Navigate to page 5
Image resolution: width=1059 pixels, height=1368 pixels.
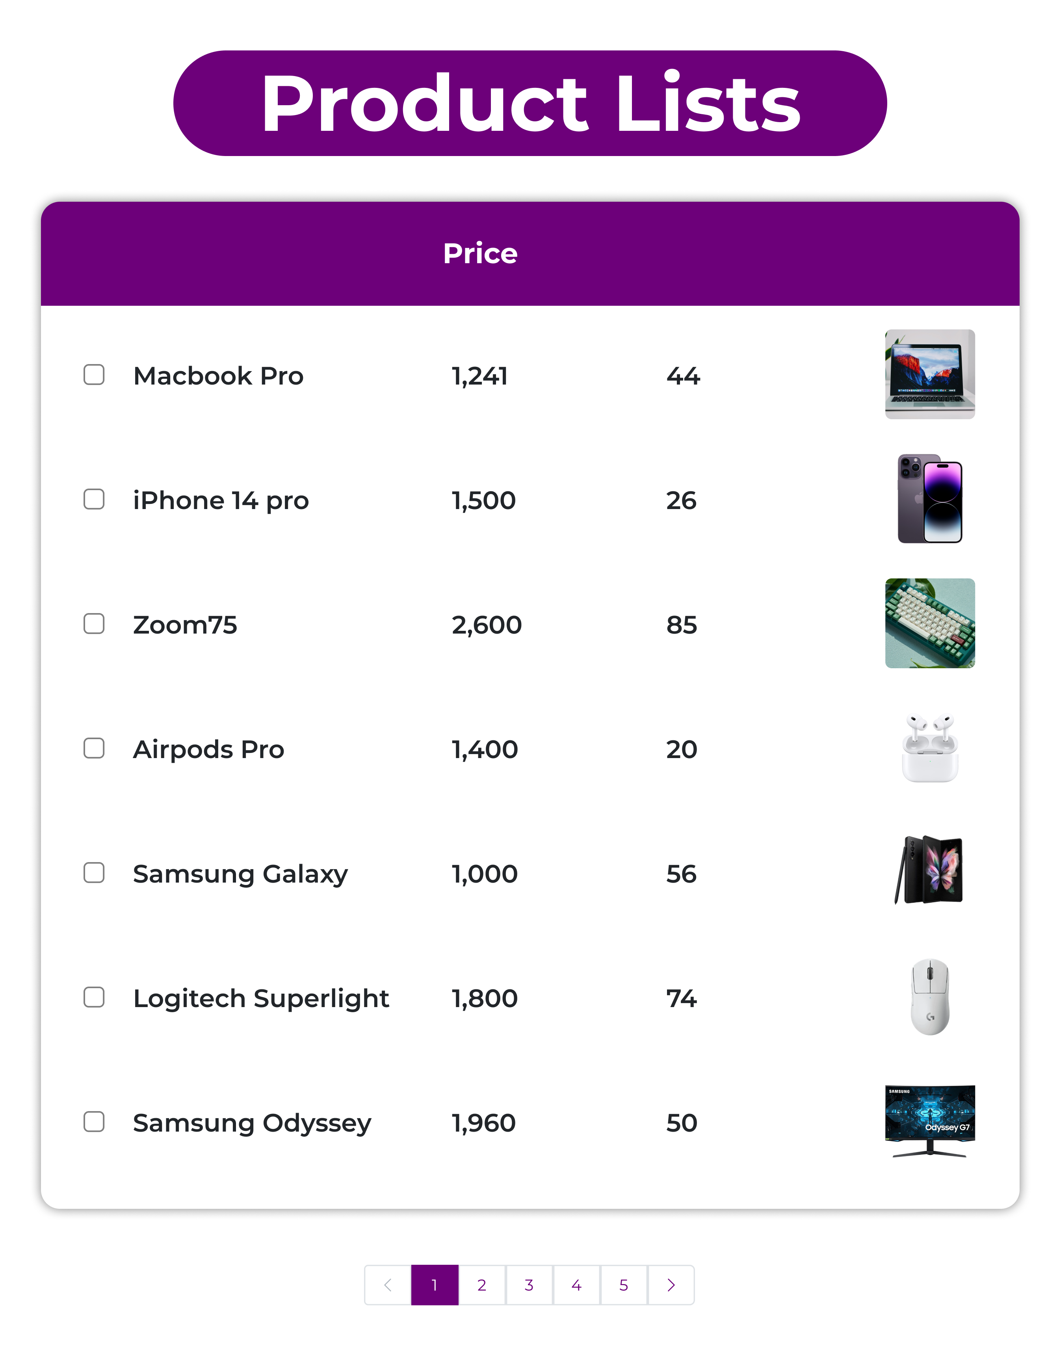624,1285
